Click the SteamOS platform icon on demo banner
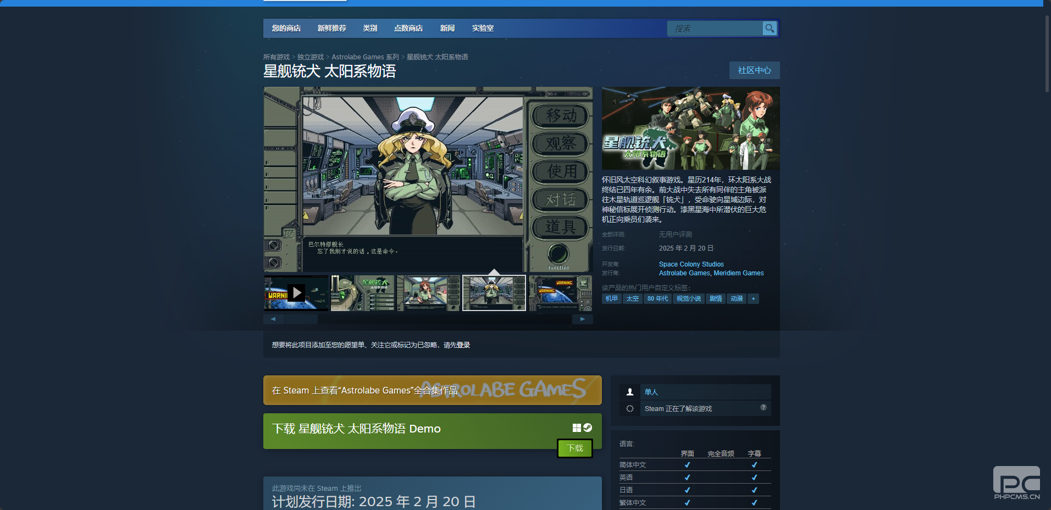The image size is (1051, 510). [588, 428]
